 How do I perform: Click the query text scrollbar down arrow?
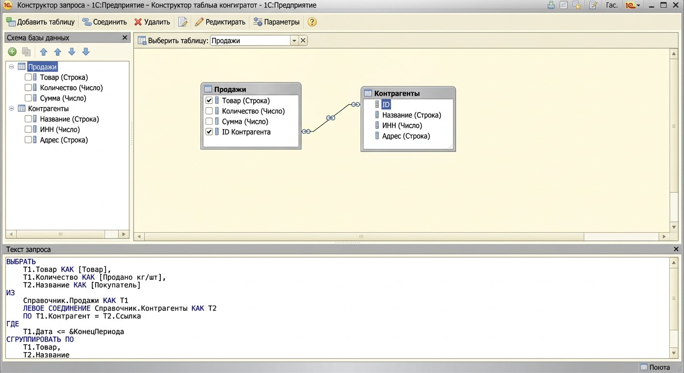click(x=674, y=353)
